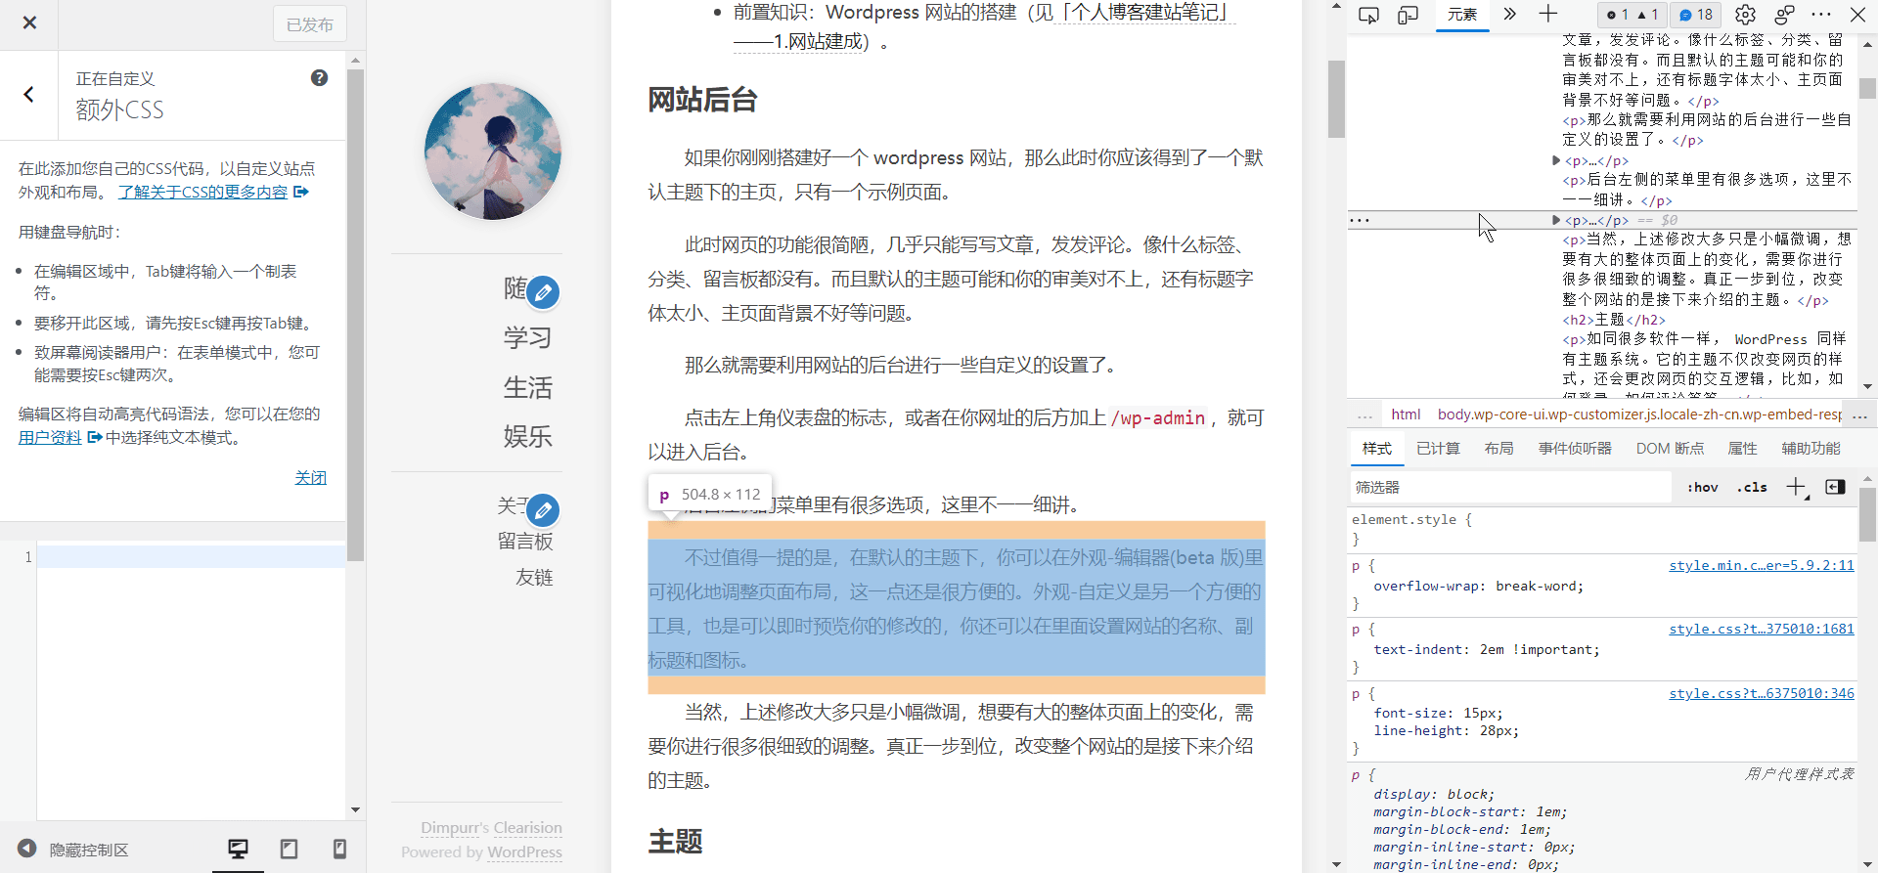Open the 生活 menu item
The image size is (1878, 873).
click(x=528, y=387)
